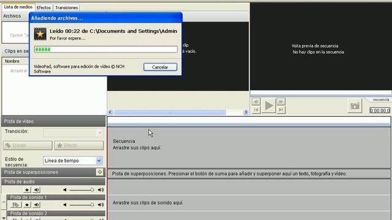This screenshot has width=392, height=220.
Task: Click low volume icon of Pista de sonido 1
Action: pyautogui.click(x=65, y=205)
